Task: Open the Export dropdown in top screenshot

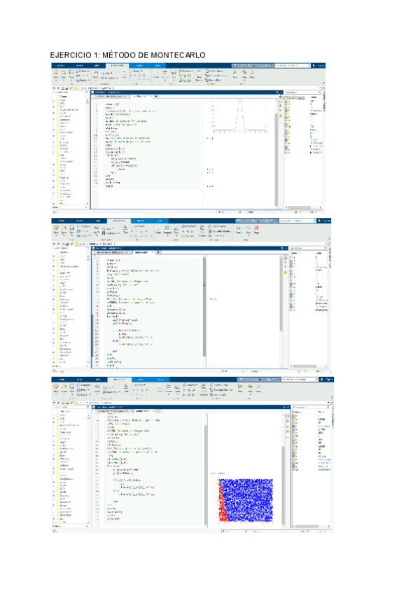Action: 84,81
